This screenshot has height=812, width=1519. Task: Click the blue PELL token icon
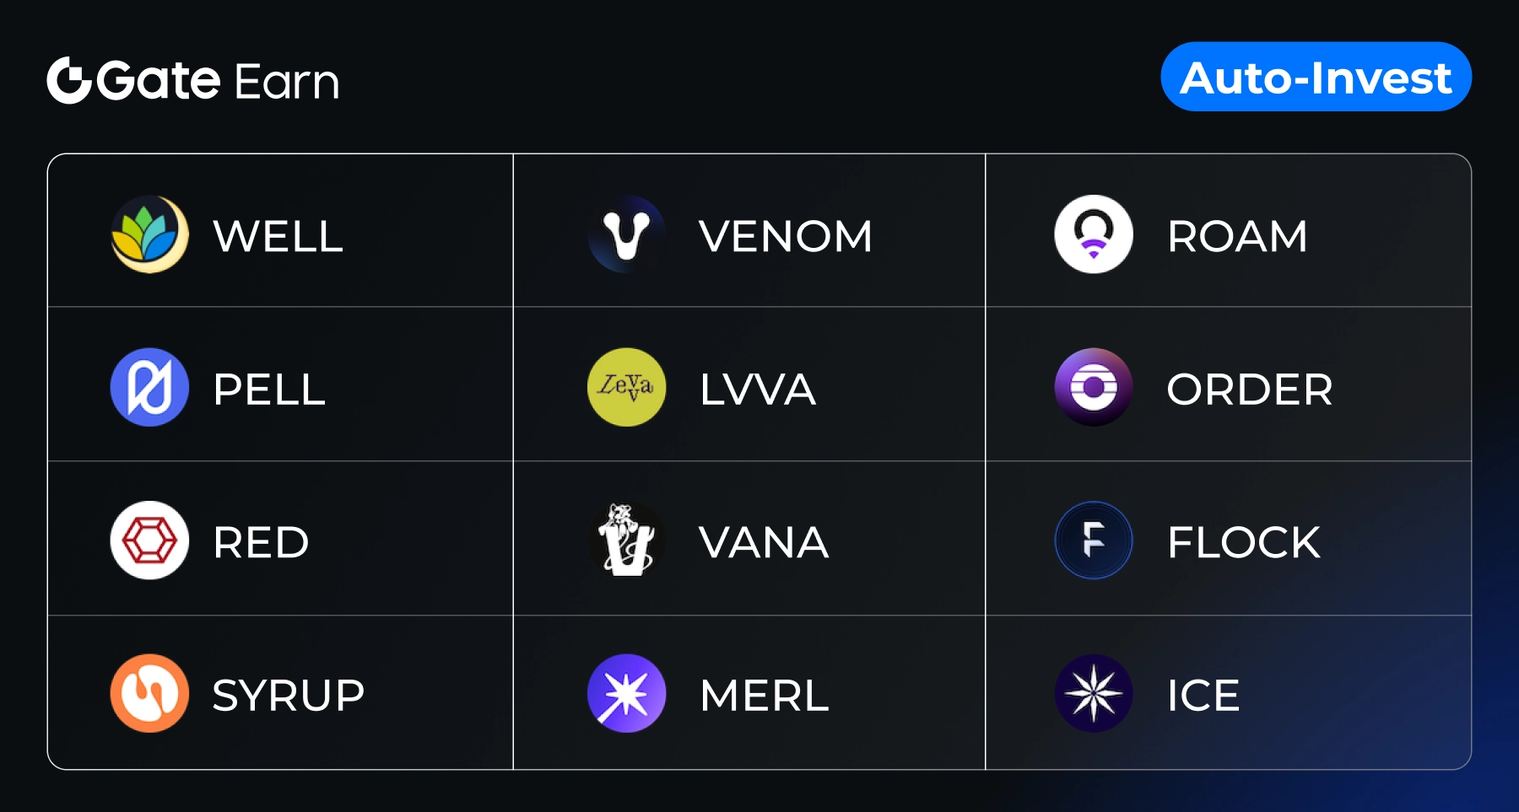click(x=149, y=388)
